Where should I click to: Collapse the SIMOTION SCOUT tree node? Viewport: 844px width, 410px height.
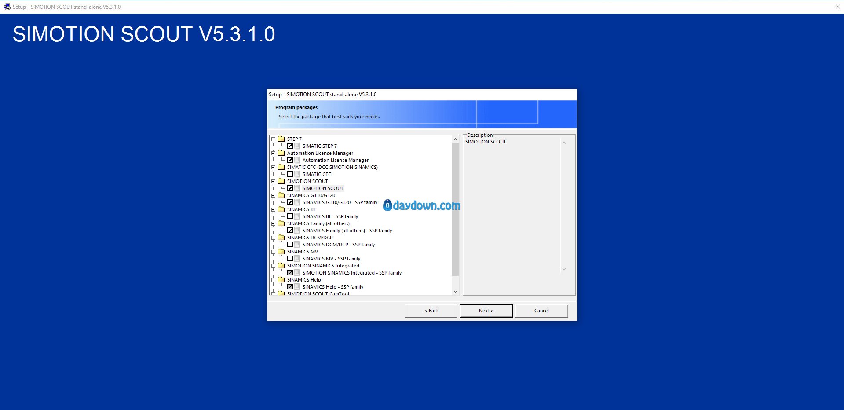pos(274,181)
